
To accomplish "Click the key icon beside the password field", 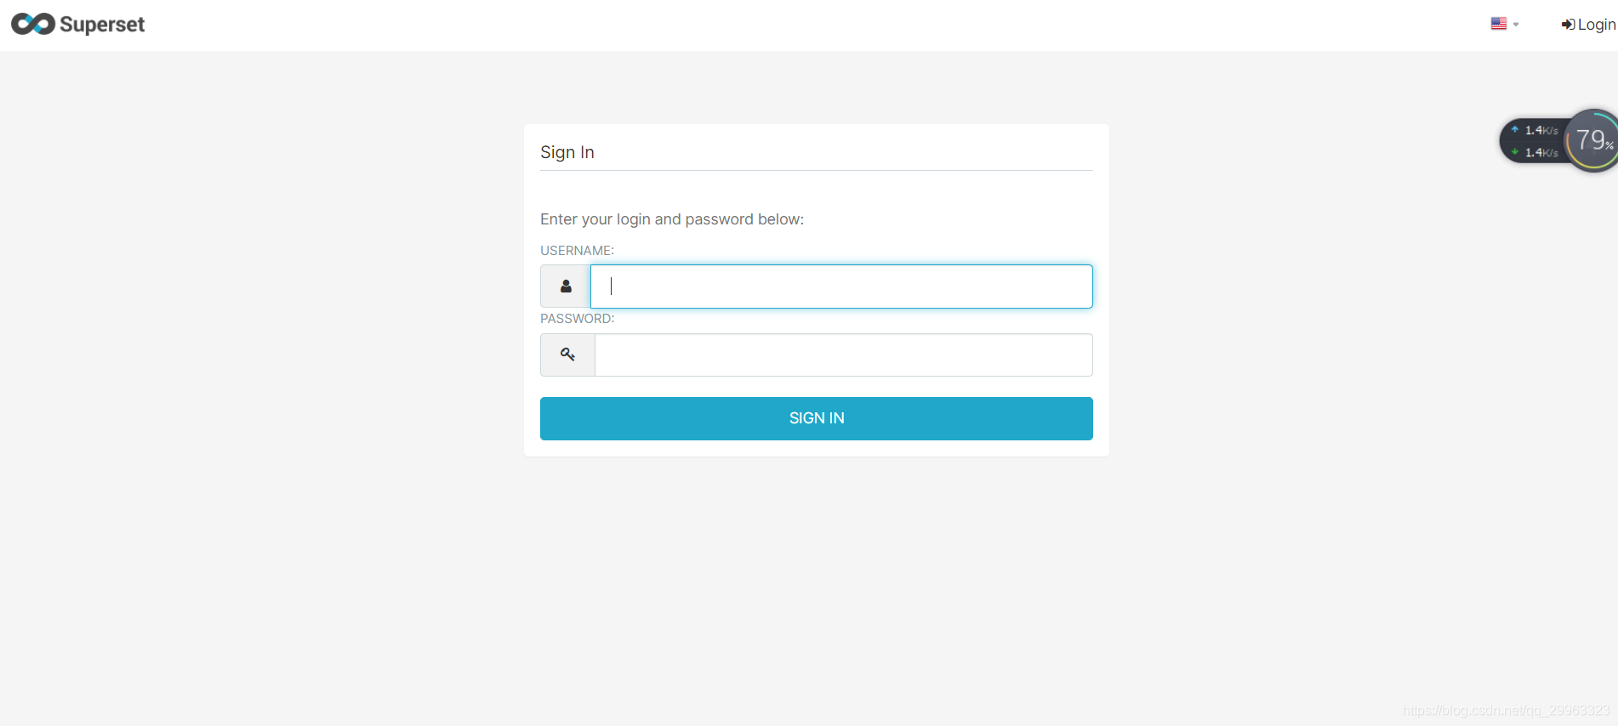I will coord(567,354).
